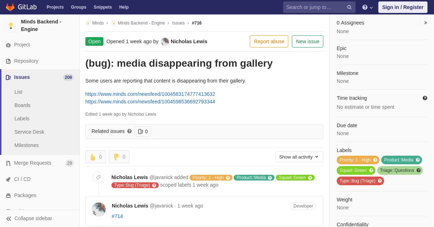
Task: Click Nicholas Lewis avatar on the comment
Action: pos(98,209)
